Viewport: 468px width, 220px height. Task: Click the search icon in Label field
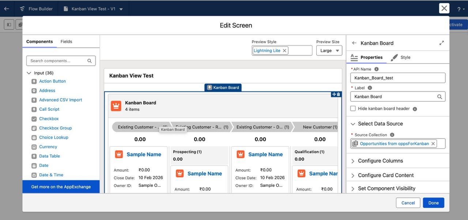[x=440, y=97]
